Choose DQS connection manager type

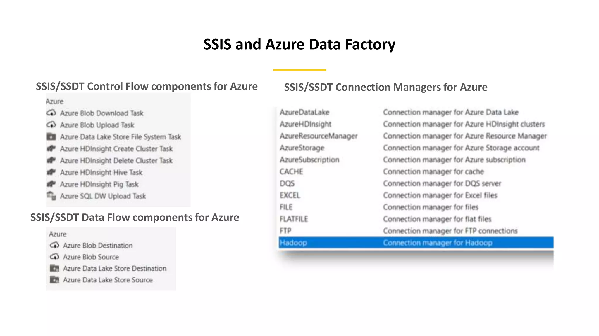[287, 183]
